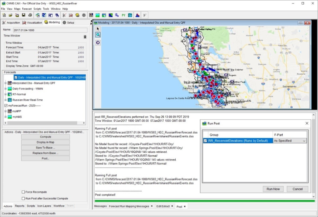The width and height of the screenshot is (318, 217).
Task: Collapse the Time Window section
Action: (x=85, y=37)
